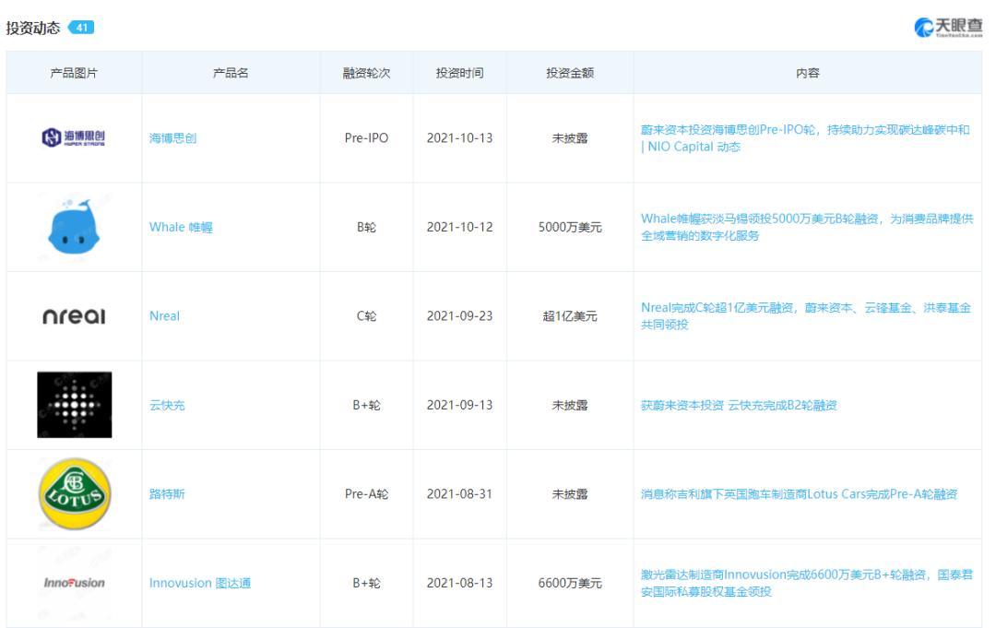The width and height of the screenshot is (996, 628).
Task: Open the 获蔚来资本投资 云快充完成B2轮融资 link
Action: (739, 405)
